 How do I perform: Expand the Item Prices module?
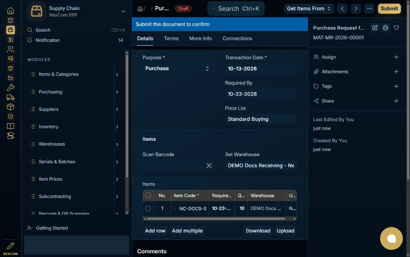117,179
